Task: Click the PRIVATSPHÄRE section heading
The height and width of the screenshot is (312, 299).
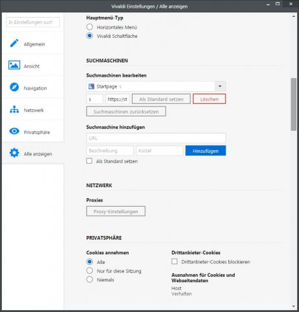Action: click(104, 238)
